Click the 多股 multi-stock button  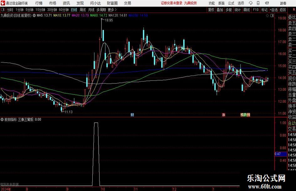pos(229,10)
